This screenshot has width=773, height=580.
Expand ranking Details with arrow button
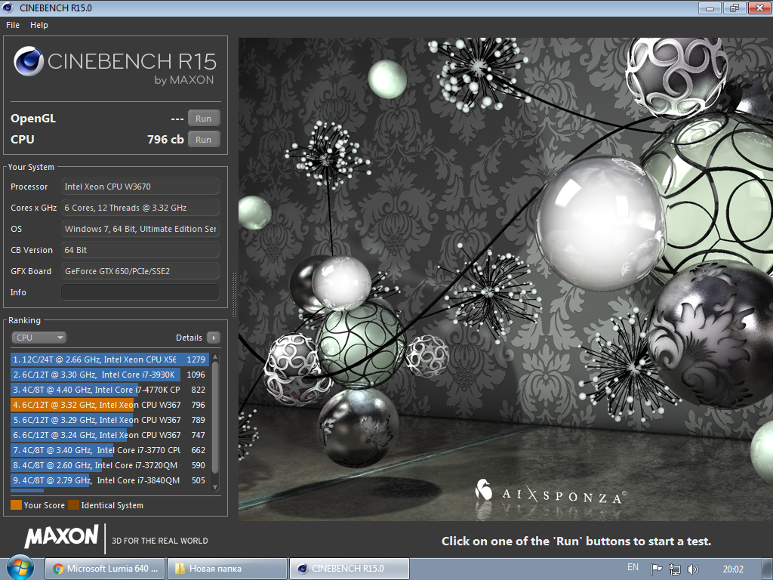(214, 338)
